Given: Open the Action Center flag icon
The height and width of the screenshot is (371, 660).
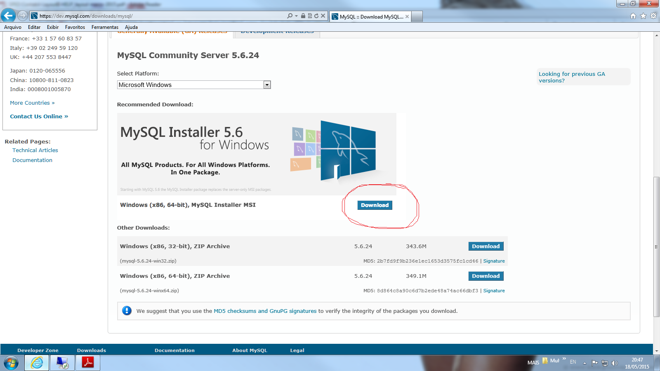Looking at the screenshot, I should (x=594, y=363).
